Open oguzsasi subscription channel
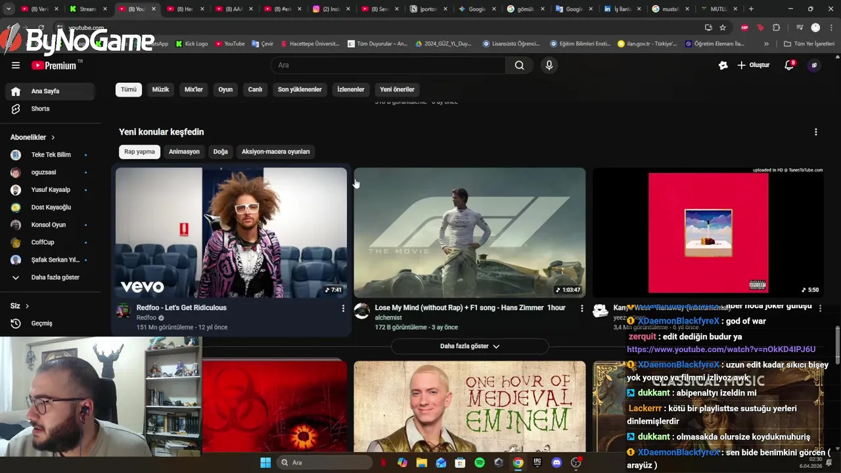841x473 pixels. [x=50, y=172]
